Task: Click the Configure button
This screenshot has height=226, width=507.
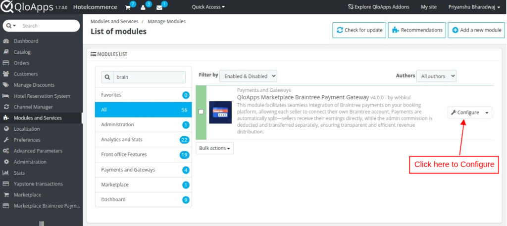Action: [464, 113]
